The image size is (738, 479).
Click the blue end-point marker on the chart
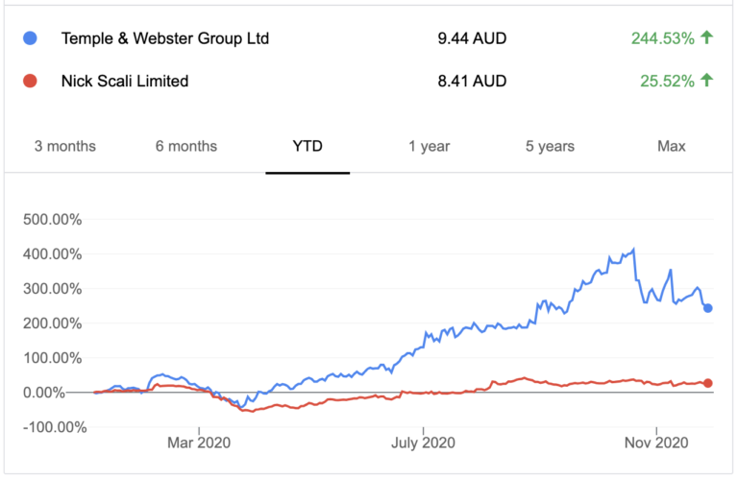point(709,308)
